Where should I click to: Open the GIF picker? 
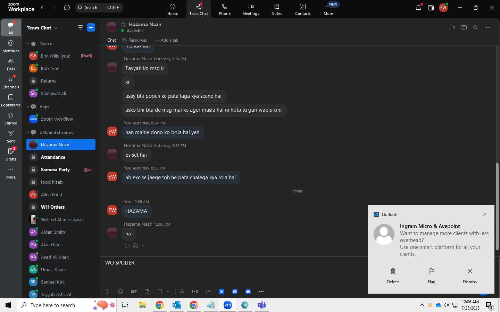point(134,292)
